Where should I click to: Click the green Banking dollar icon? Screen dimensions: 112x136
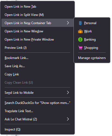tap(80, 39)
